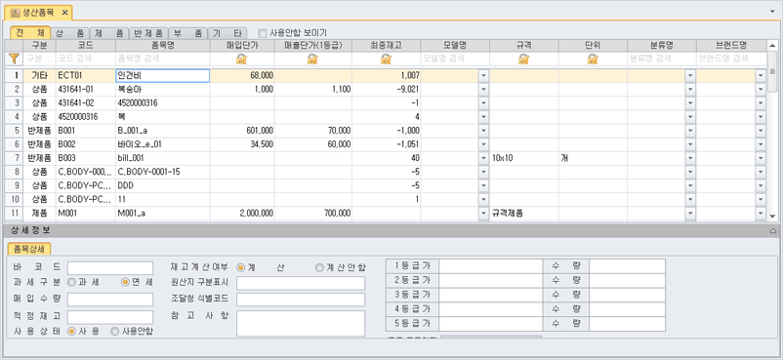This screenshot has height=360, width=783.
Task: Click the 바코드 input field
Action: pos(110,267)
